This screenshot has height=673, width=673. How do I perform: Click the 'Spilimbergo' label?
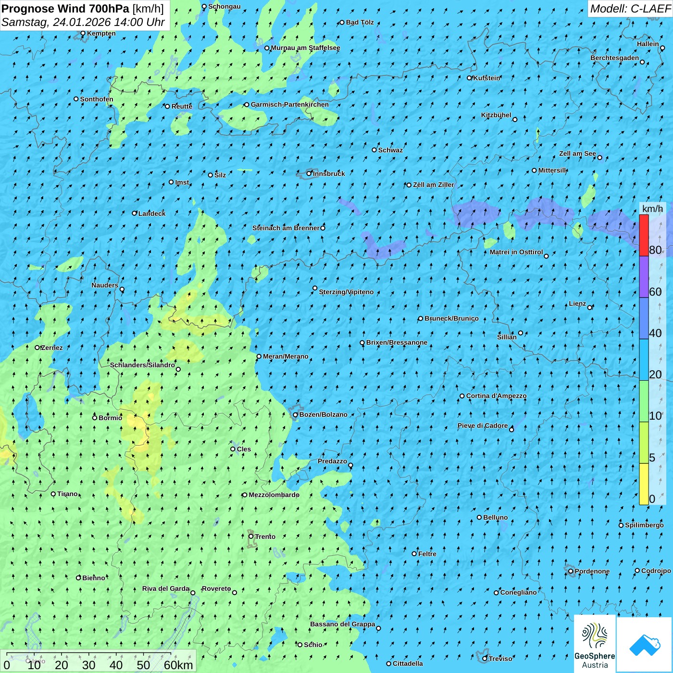(644, 525)
